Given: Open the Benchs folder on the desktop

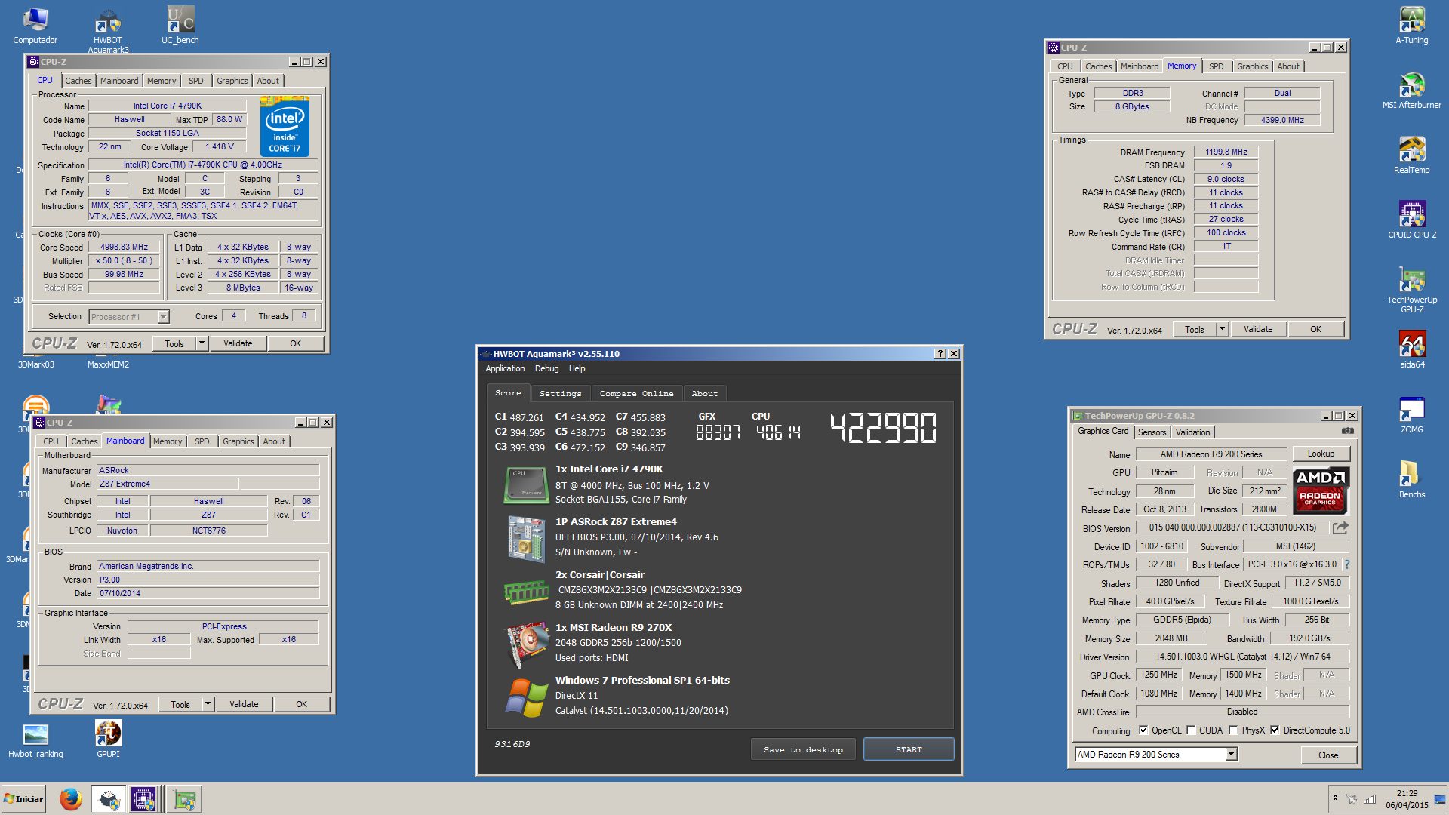Looking at the screenshot, I should click(x=1411, y=480).
